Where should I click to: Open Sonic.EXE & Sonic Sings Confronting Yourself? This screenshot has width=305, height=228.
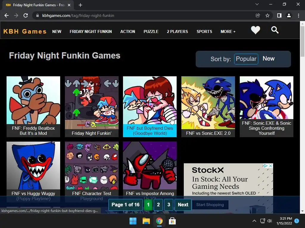pos(267,107)
